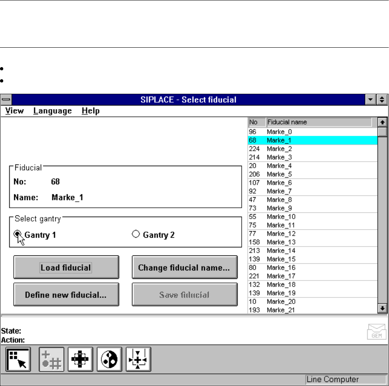This screenshot has width=389, height=386.
Task: Click the GEM envelope icon
Action: 376,331
